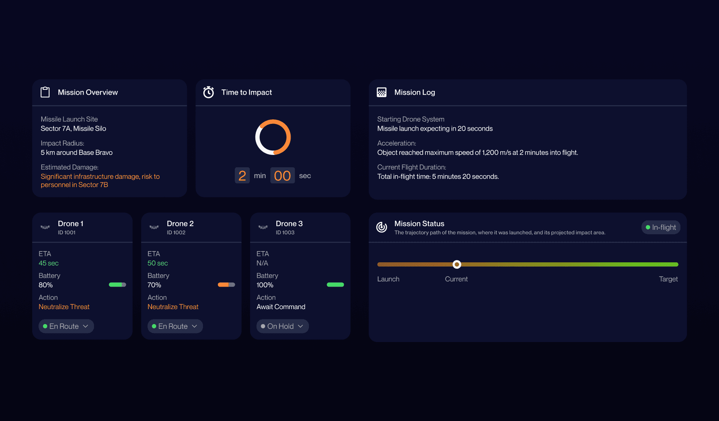Click the Mission Overview clipboard icon
The width and height of the screenshot is (719, 421).
tap(45, 92)
